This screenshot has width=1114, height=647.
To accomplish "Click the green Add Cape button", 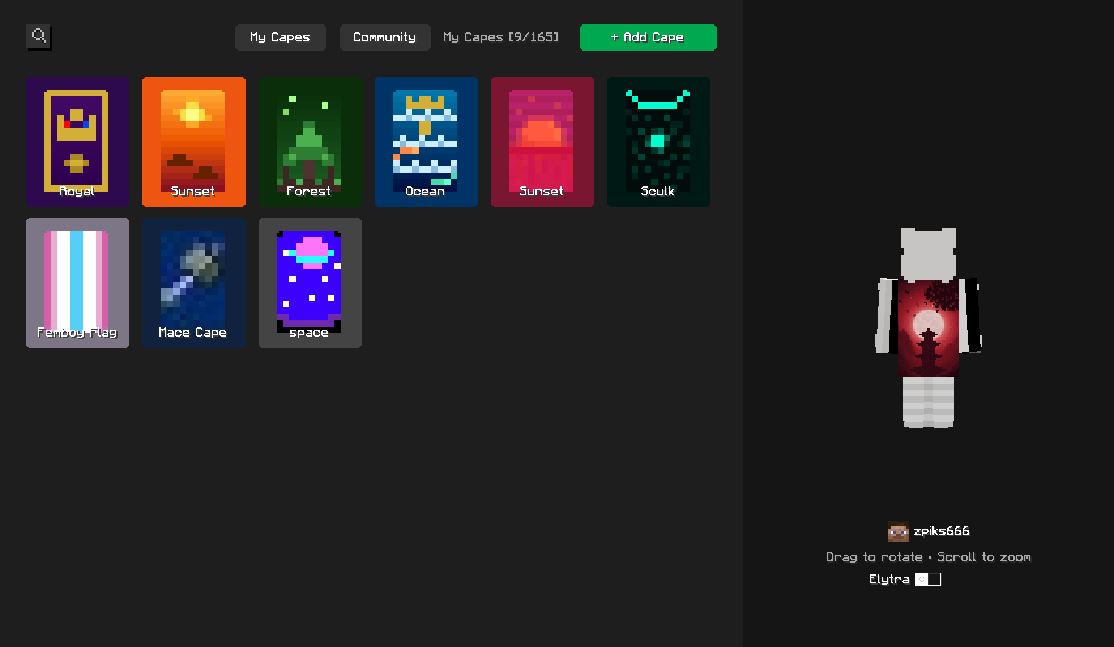I will [x=648, y=37].
